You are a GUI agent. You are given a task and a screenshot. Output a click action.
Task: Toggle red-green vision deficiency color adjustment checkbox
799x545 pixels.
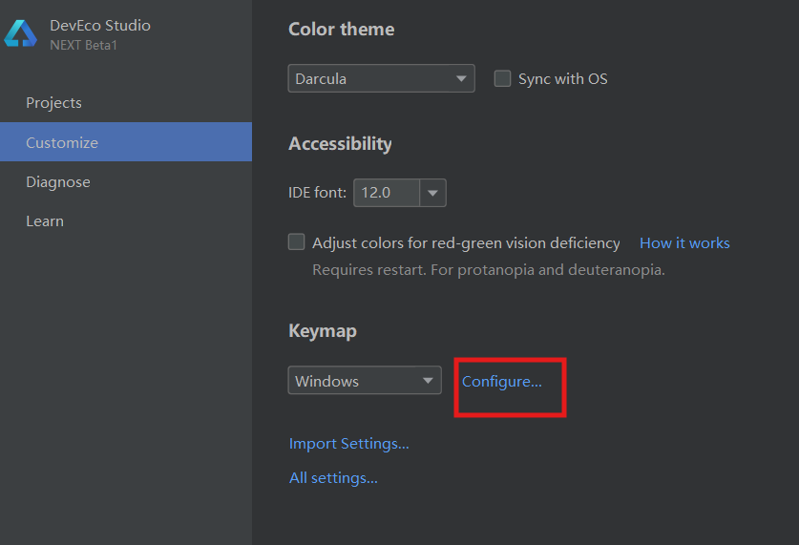(297, 242)
